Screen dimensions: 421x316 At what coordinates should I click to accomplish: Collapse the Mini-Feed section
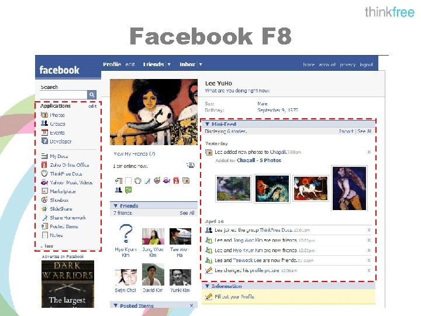pyautogui.click(x=207, y=124)
